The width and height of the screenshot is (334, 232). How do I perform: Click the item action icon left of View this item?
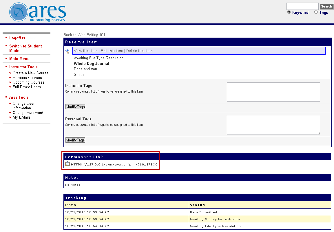[x=67, y=51]
